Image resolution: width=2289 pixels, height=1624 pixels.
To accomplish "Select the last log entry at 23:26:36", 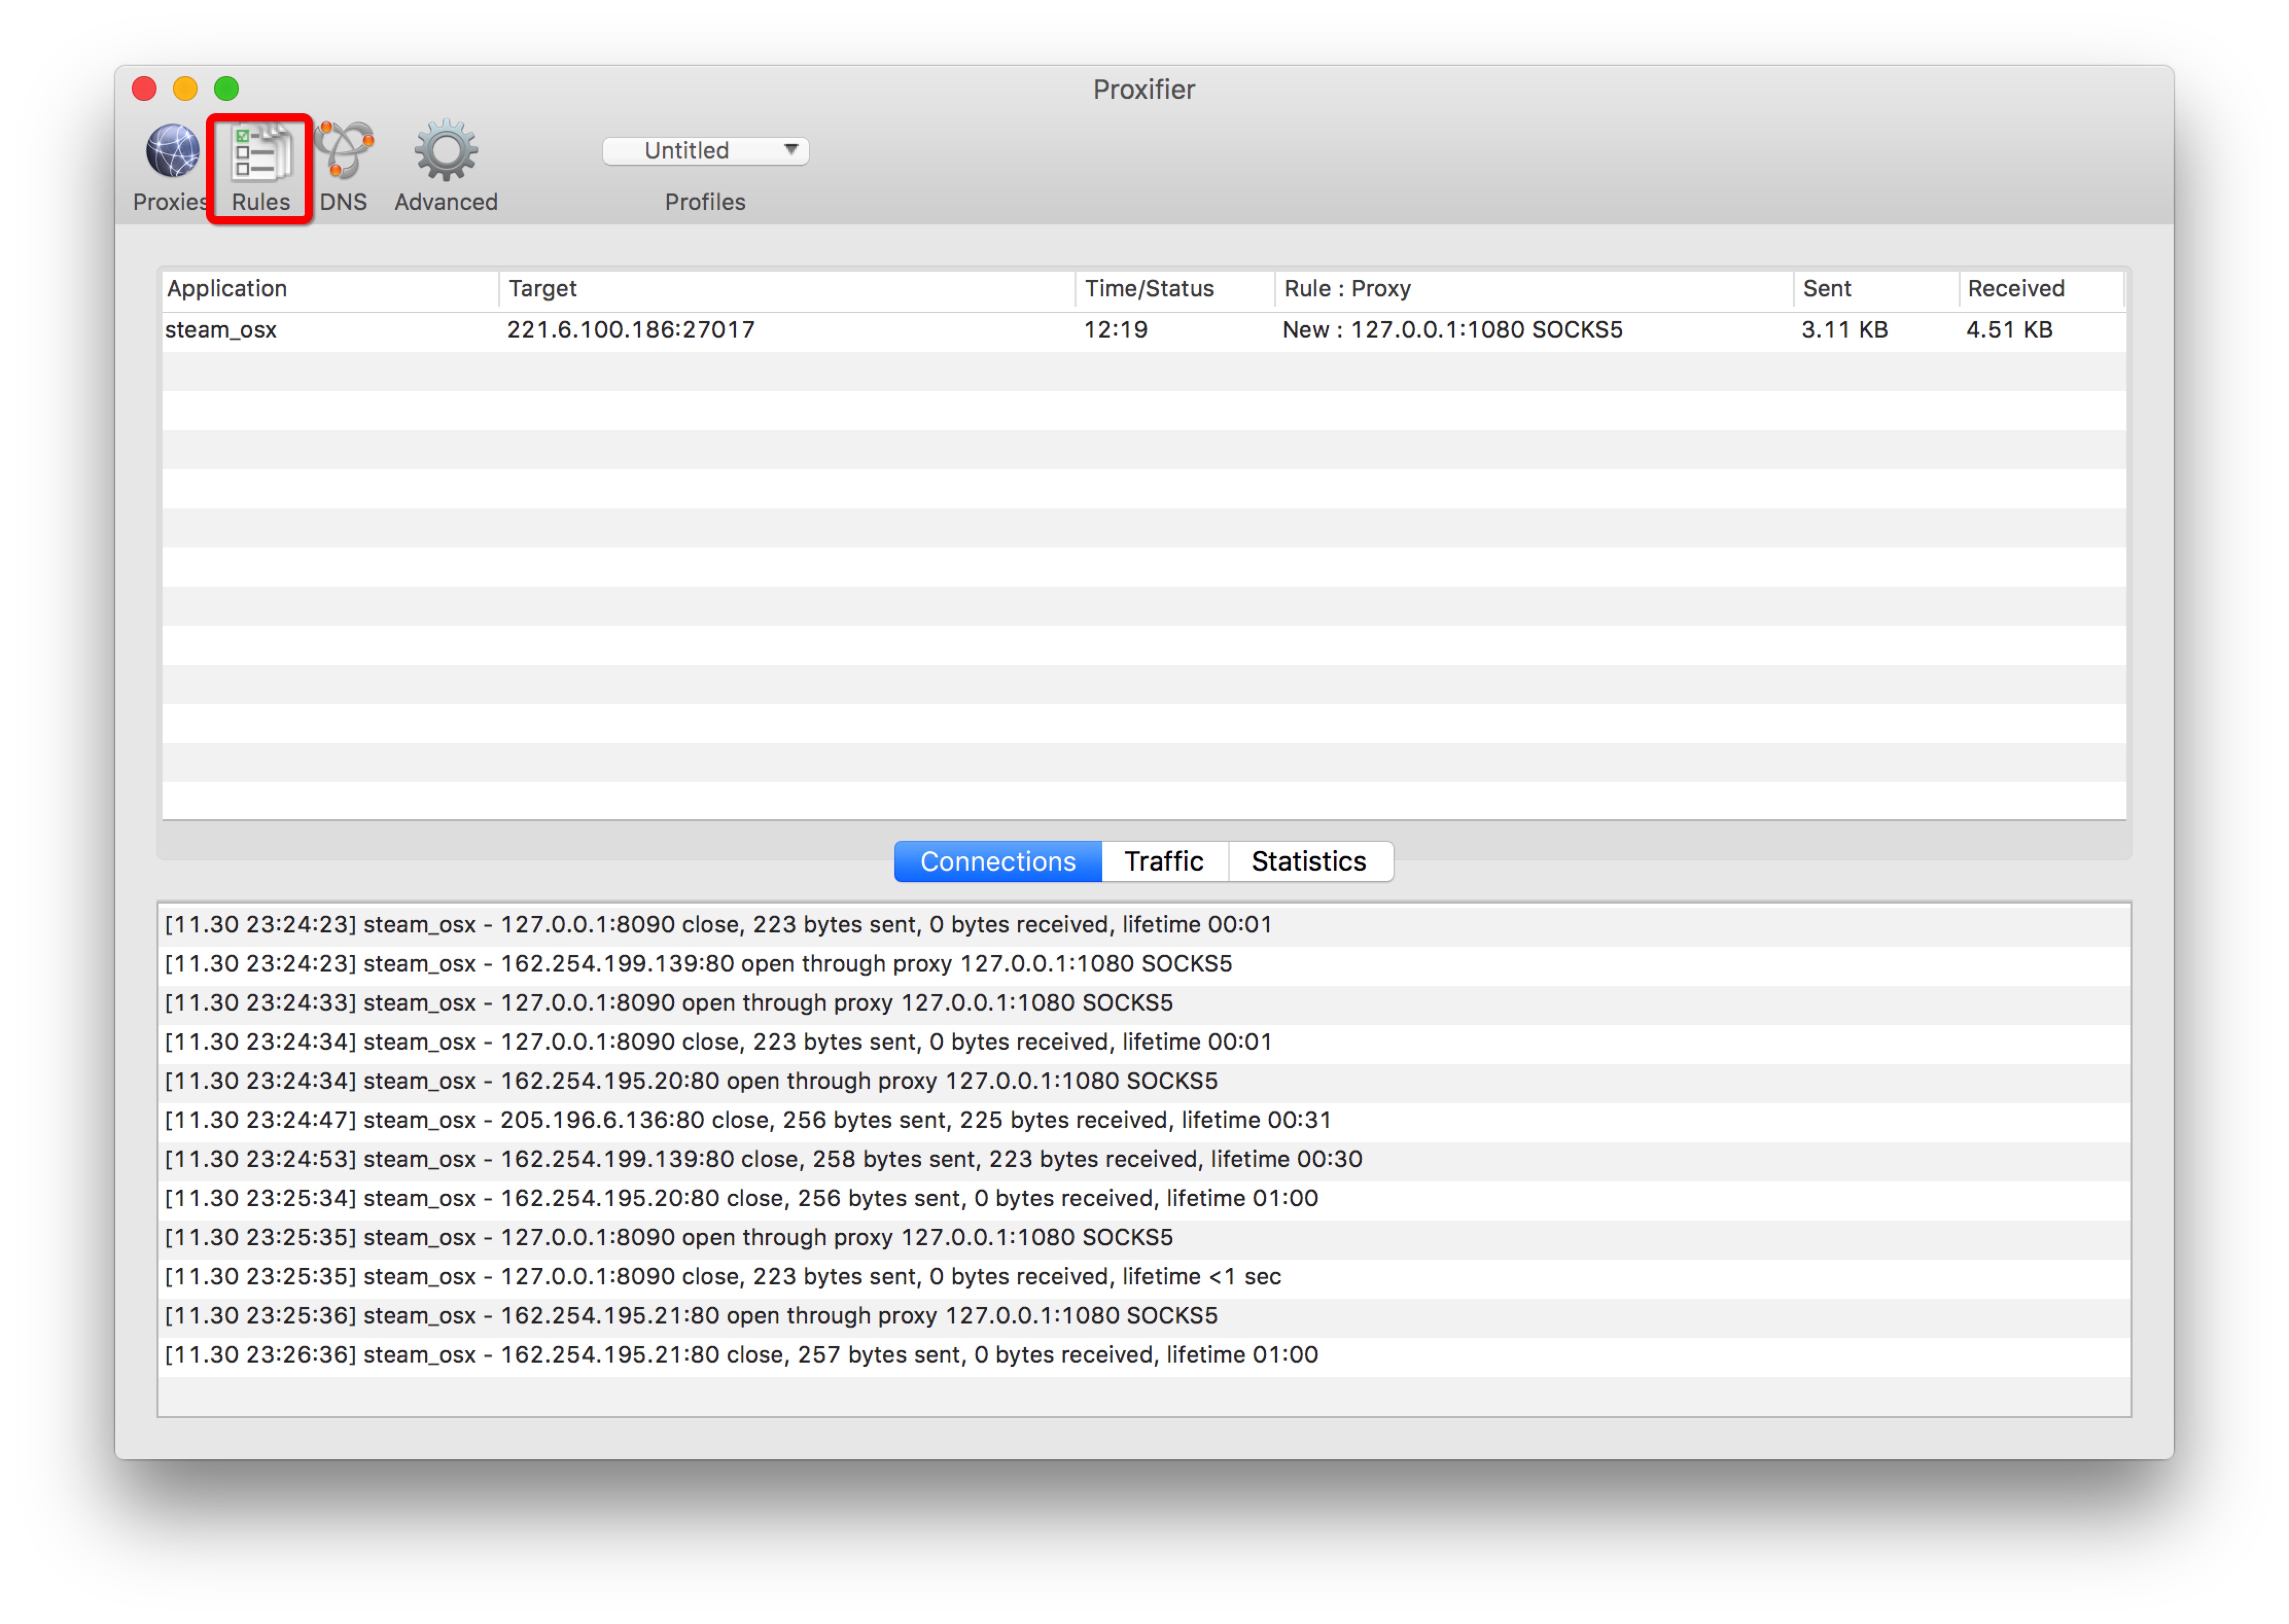I will point(741,1355).
